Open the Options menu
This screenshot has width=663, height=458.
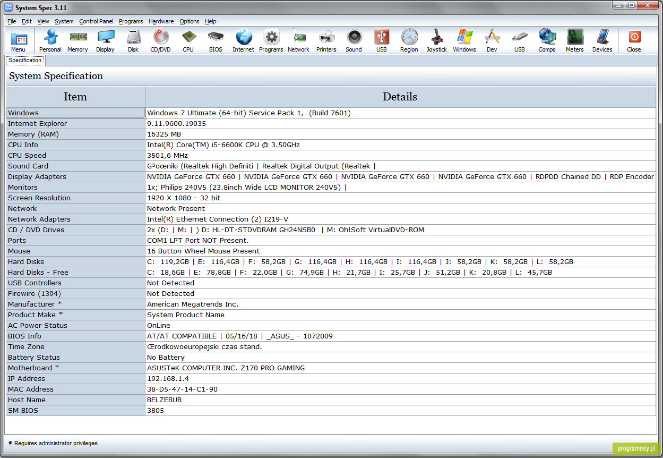click(189, 21)
